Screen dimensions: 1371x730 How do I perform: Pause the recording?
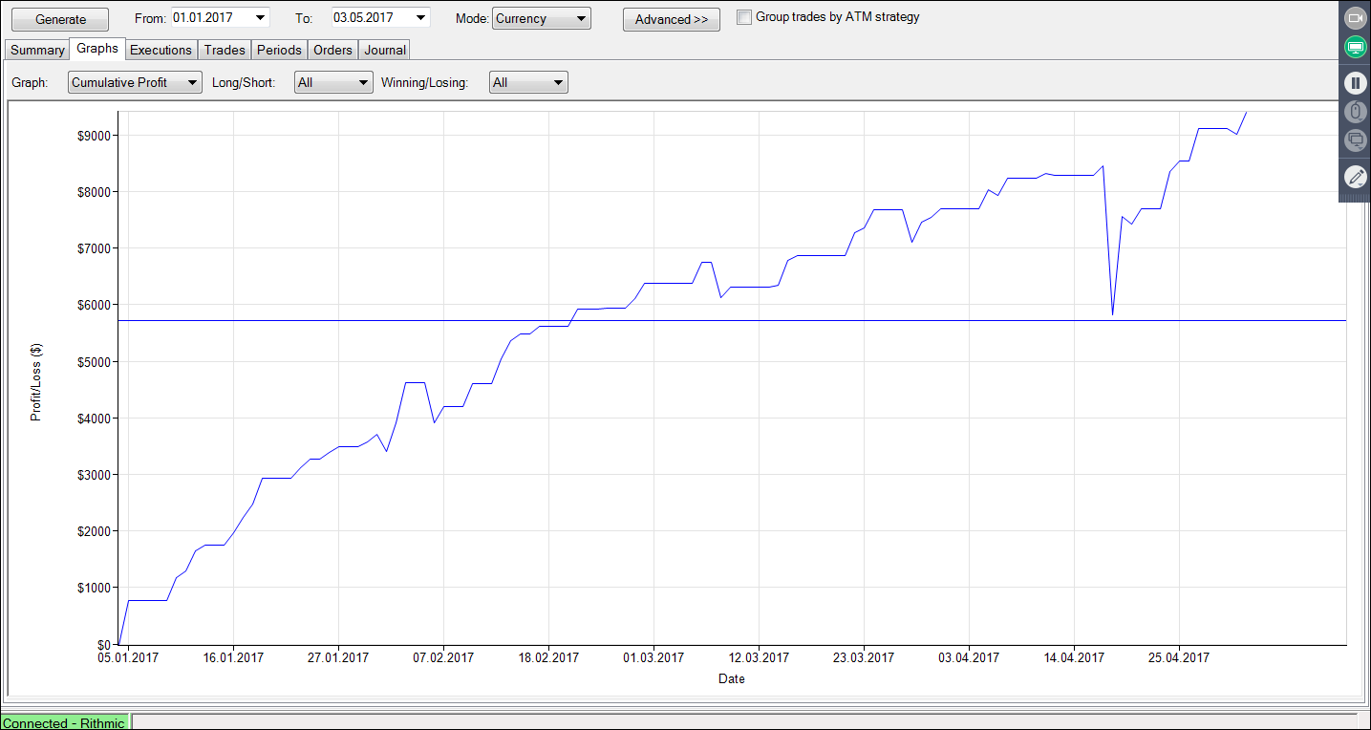coord(1355,83)
